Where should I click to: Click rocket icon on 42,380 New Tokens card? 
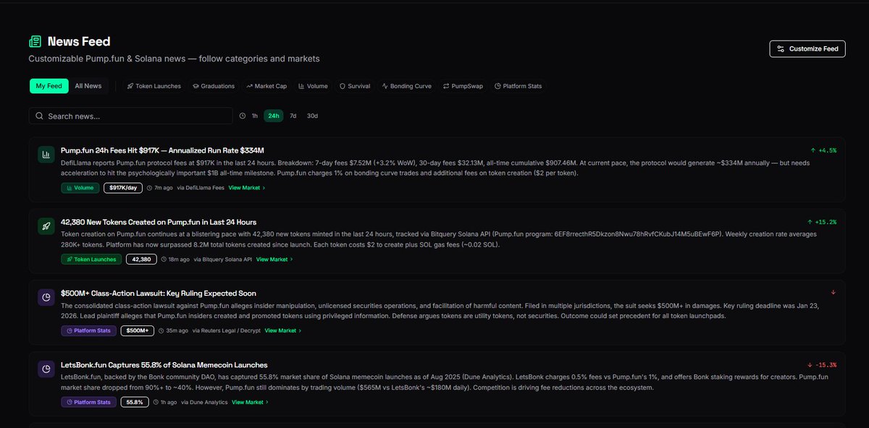click(x=46, y=226)
